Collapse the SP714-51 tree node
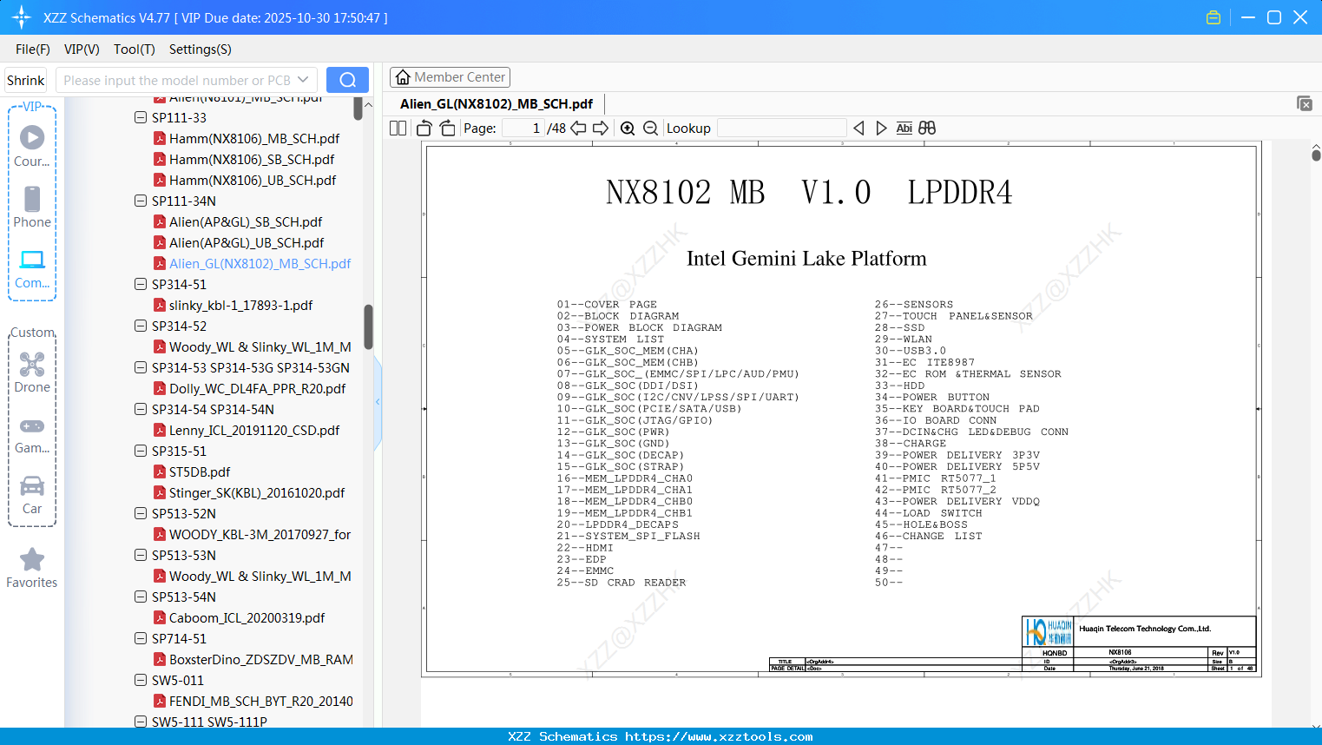1322x745 pixels. tap(141, 638)
